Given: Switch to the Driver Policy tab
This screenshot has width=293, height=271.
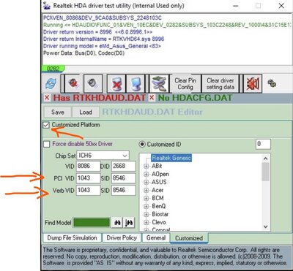Looking at the screenshot, I should tap(122, 238).
